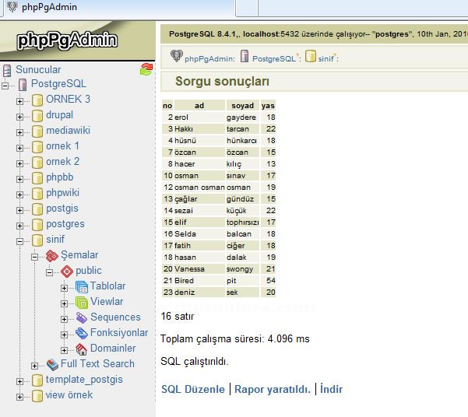The image size is (468, 417).
Task: Expand the Full Text Search node
Action: [x=34, y=366]
